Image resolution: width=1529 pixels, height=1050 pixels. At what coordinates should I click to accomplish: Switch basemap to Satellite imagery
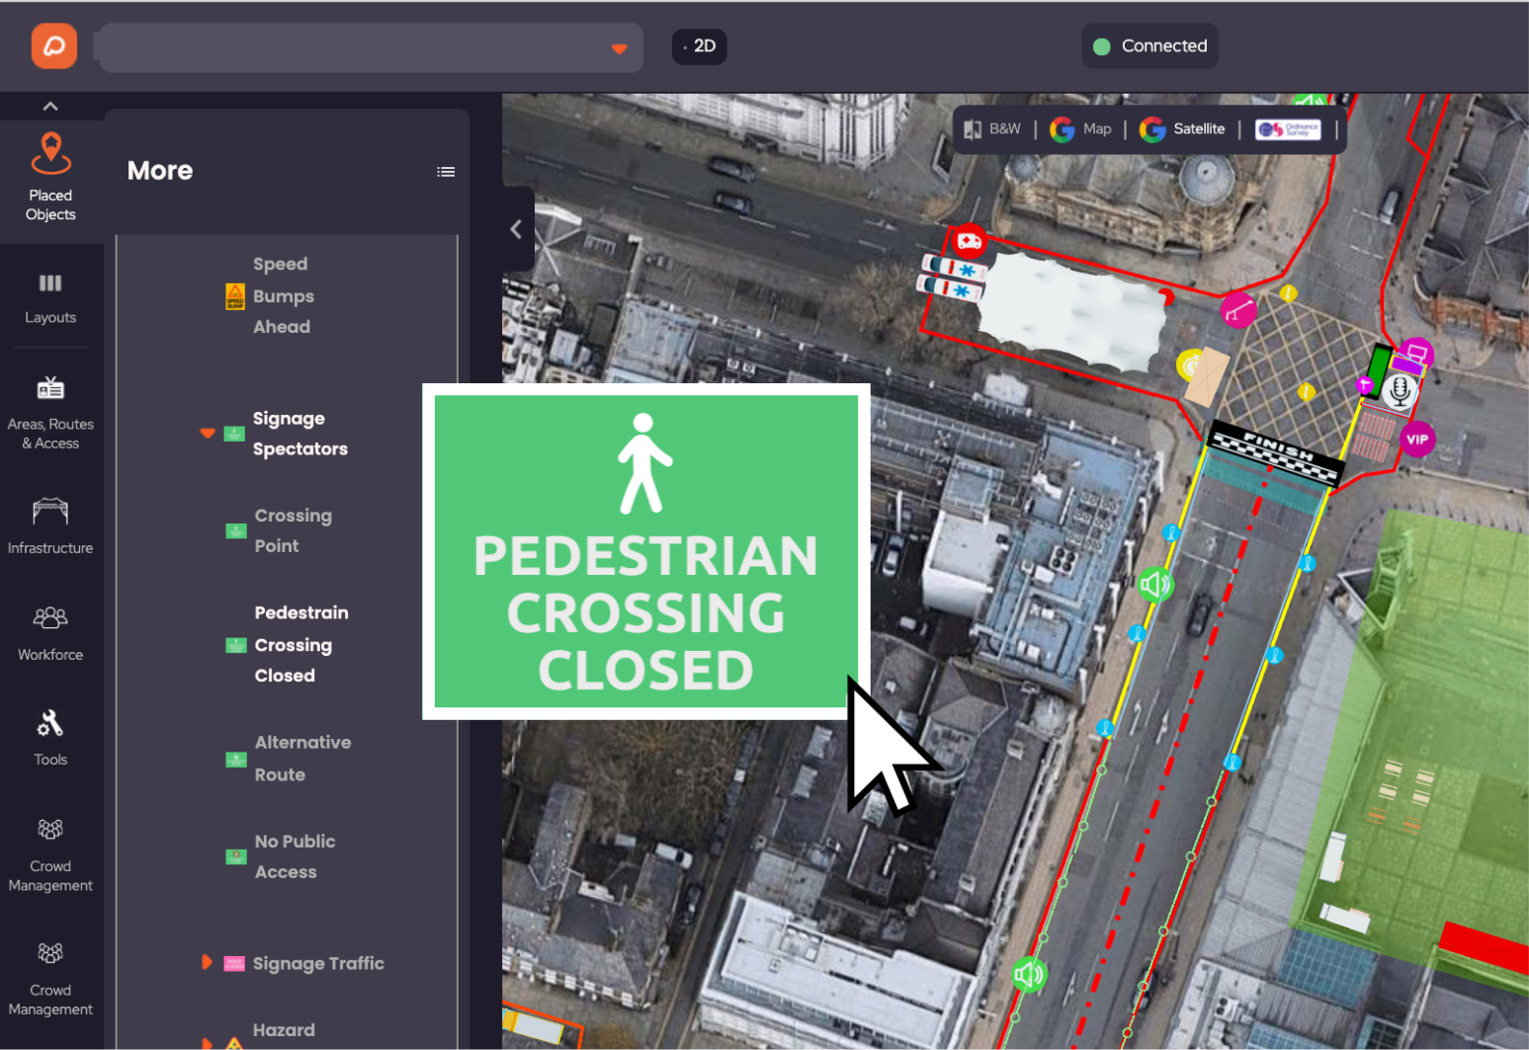1182,129
